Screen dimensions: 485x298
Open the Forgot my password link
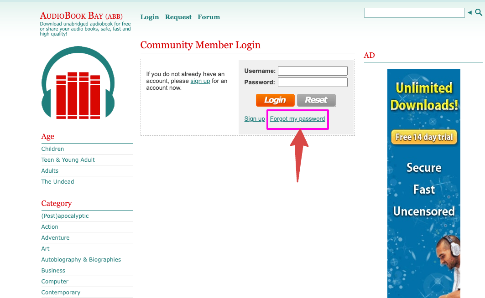point(297,119)
